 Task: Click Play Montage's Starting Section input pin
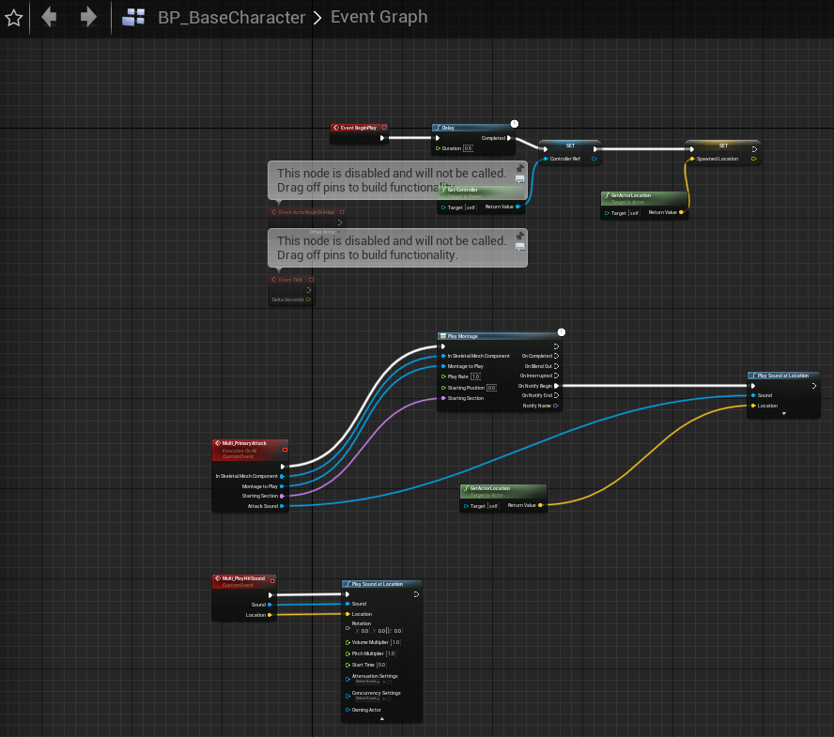pyautogui.click(x=443, y=398)
